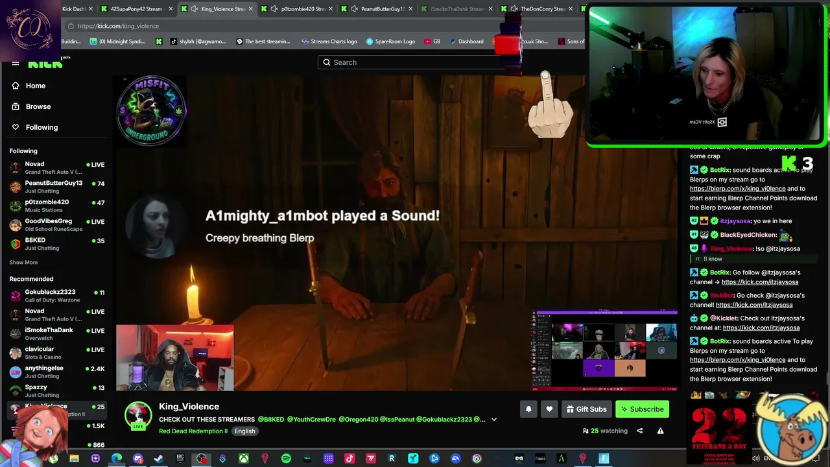Open Browse in the sidebar
The height and width of the screenshot is (467, 830).
[x=38, y=106]
